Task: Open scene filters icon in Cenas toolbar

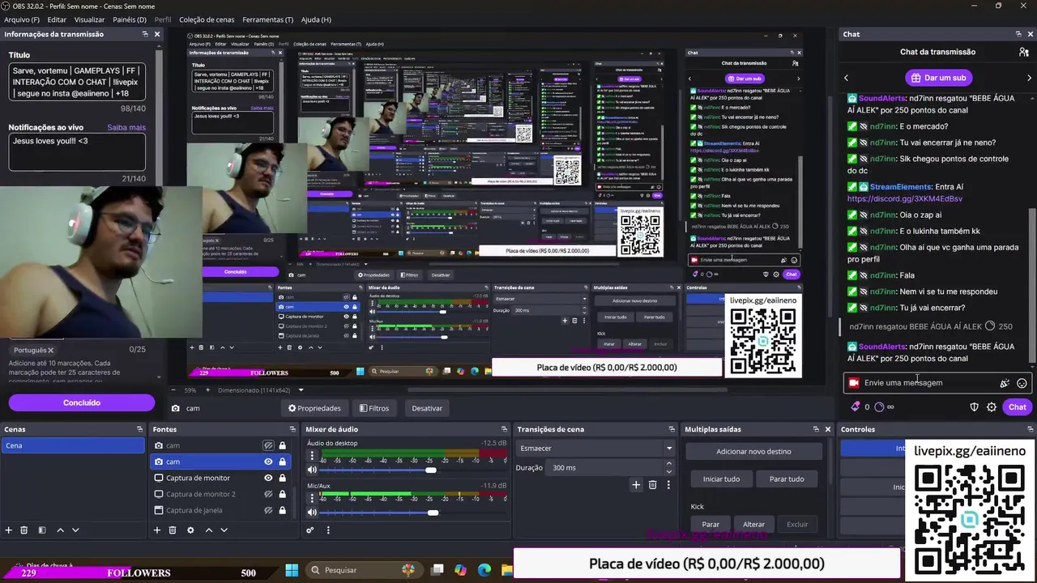Action: click(41, 530)
